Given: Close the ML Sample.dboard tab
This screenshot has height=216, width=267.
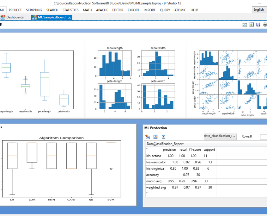Looking at the screenshot, I should click(x=69, y=18).
